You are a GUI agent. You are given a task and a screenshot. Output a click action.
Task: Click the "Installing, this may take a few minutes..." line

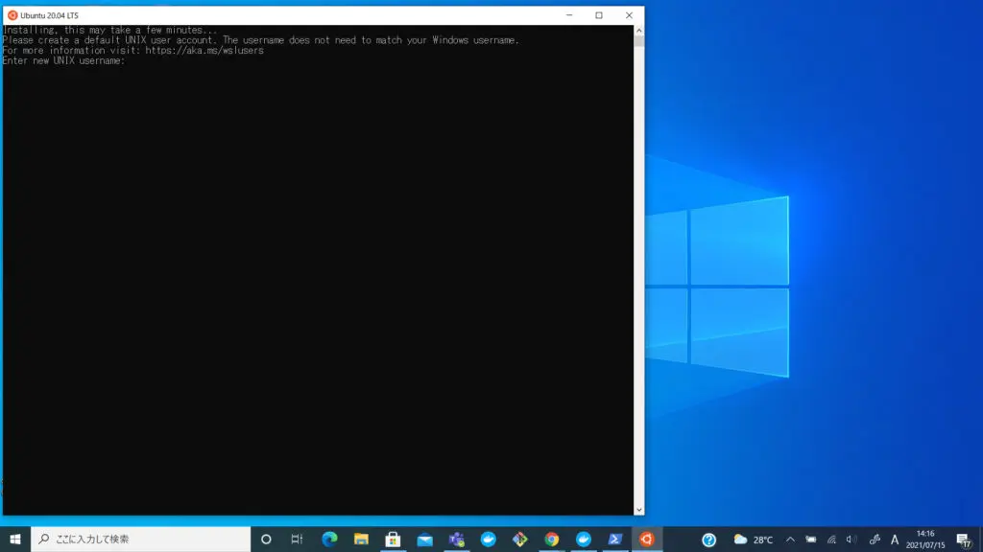109,30
